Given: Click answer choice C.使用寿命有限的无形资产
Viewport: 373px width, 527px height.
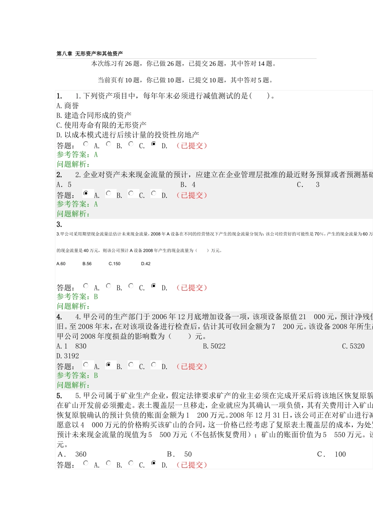Looking at the screenshot, I should coord(101,125).
